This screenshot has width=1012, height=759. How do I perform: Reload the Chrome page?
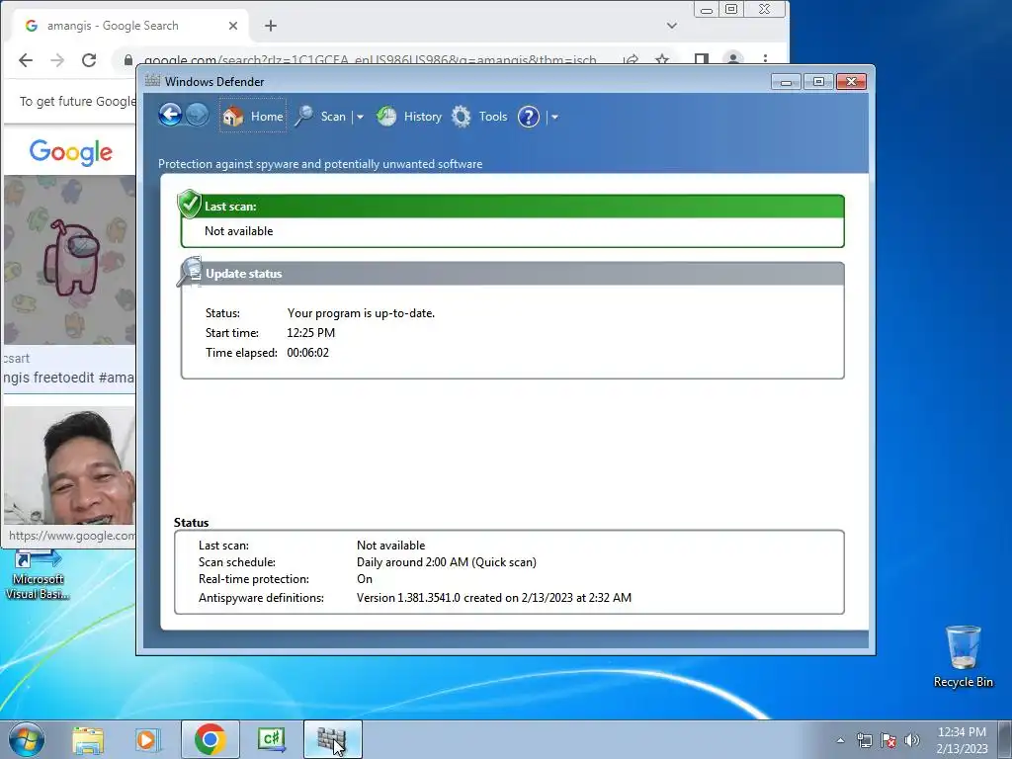pyautogui.click(x=89, y=60)
